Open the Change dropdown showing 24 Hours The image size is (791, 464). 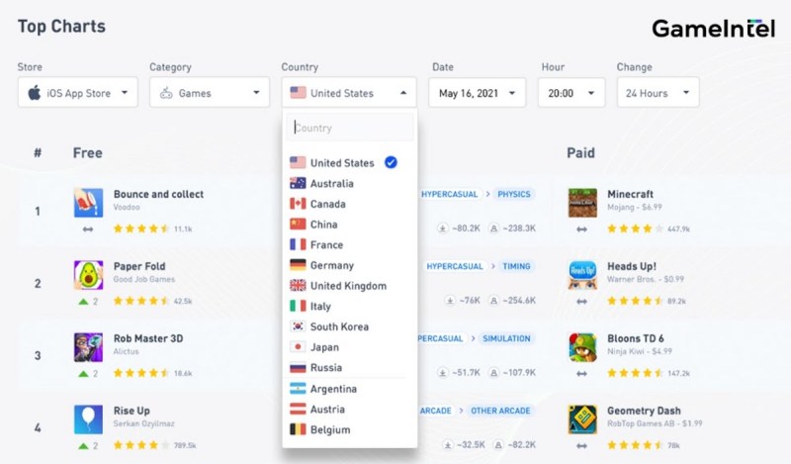pyautogui.click(x=658, y=92)
